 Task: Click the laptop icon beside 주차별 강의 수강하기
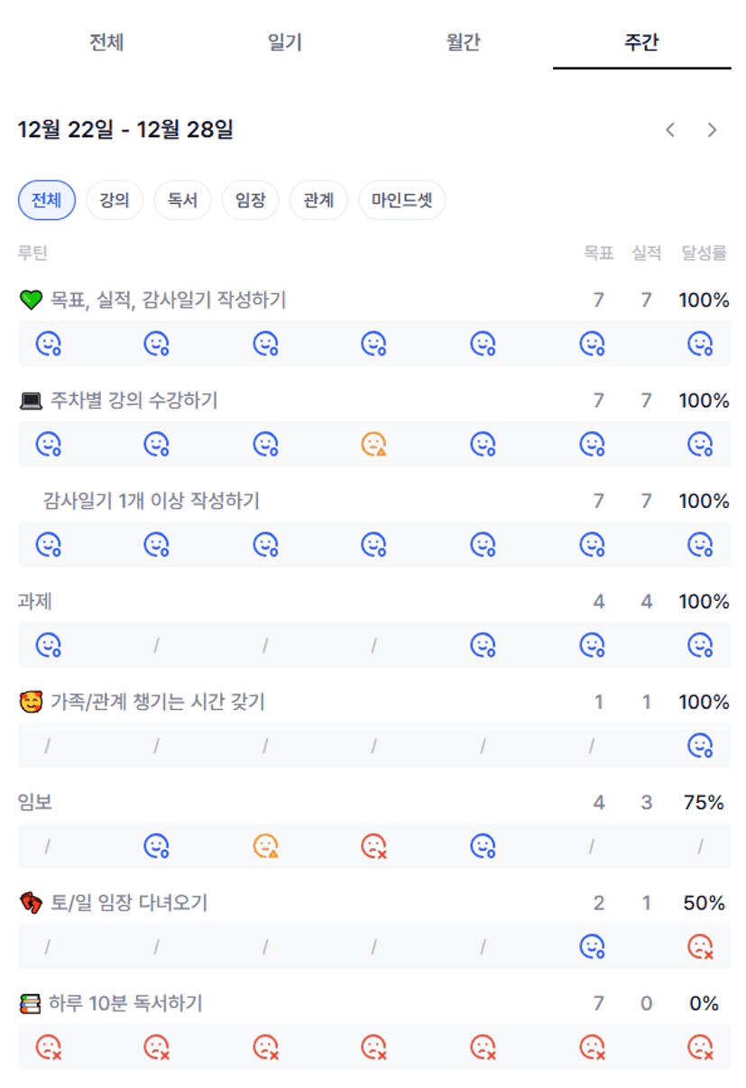click(x=31, y=401)
